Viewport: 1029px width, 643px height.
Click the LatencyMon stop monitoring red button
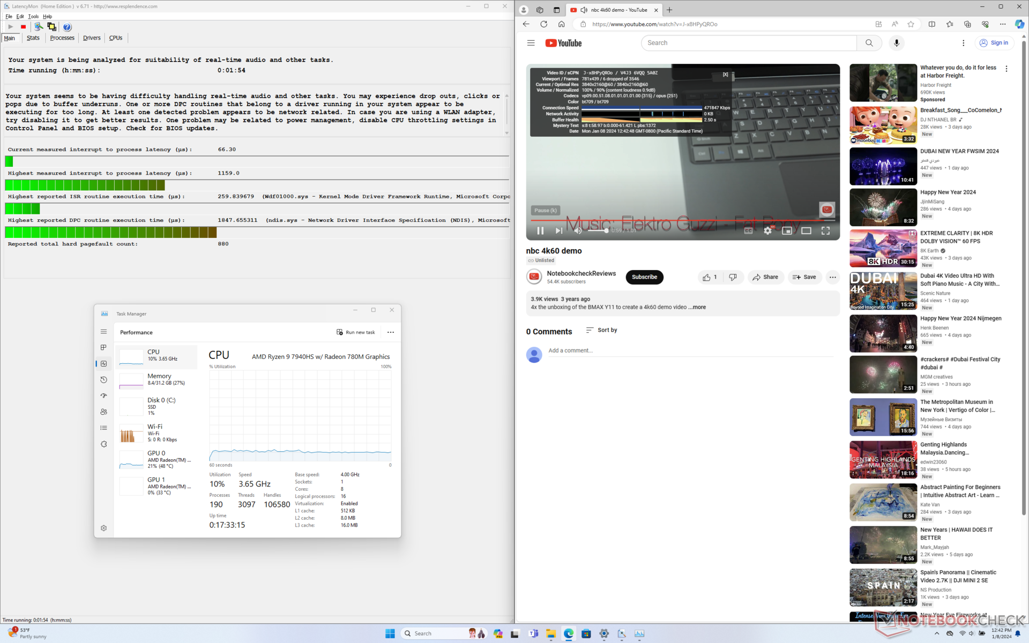pyautogui.click(x=23, y=27)
